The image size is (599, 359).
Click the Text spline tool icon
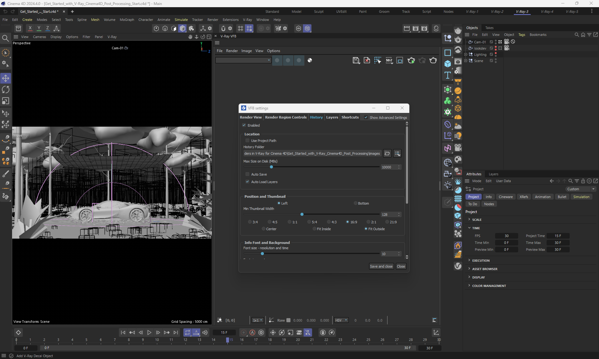pos(448,75)
